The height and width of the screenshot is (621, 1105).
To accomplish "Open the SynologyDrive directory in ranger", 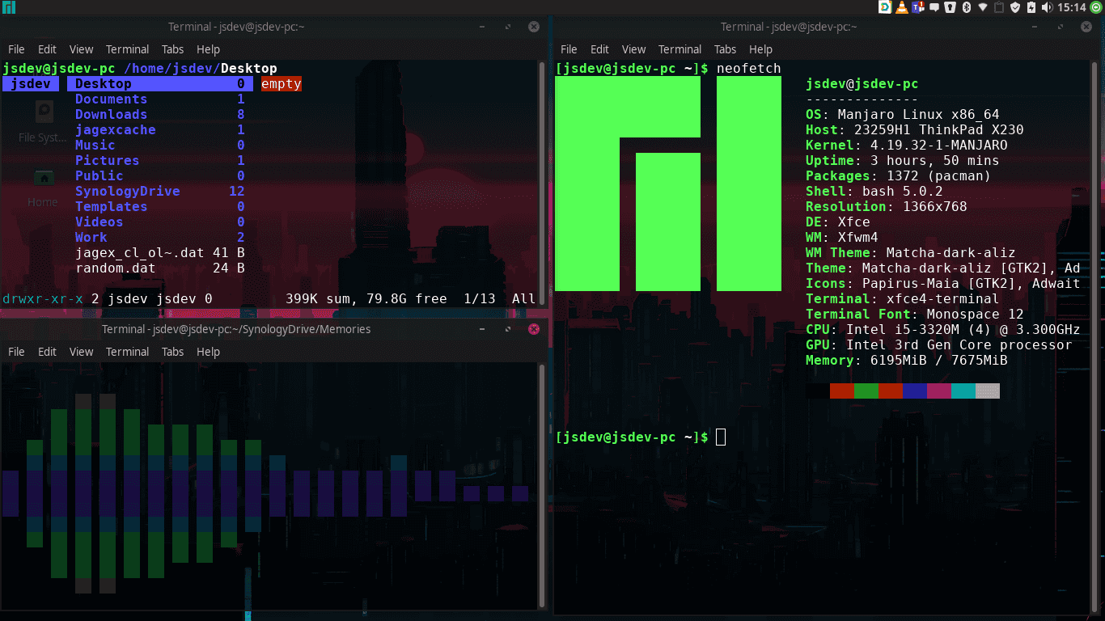I will tap(128, 191).
